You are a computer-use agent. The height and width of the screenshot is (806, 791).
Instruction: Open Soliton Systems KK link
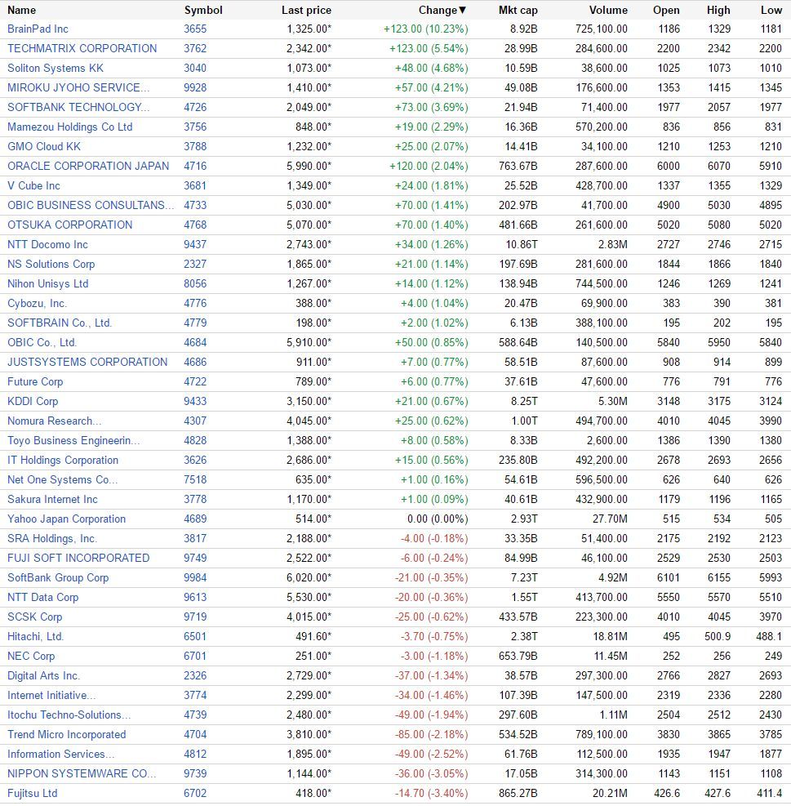pos(56,69)
